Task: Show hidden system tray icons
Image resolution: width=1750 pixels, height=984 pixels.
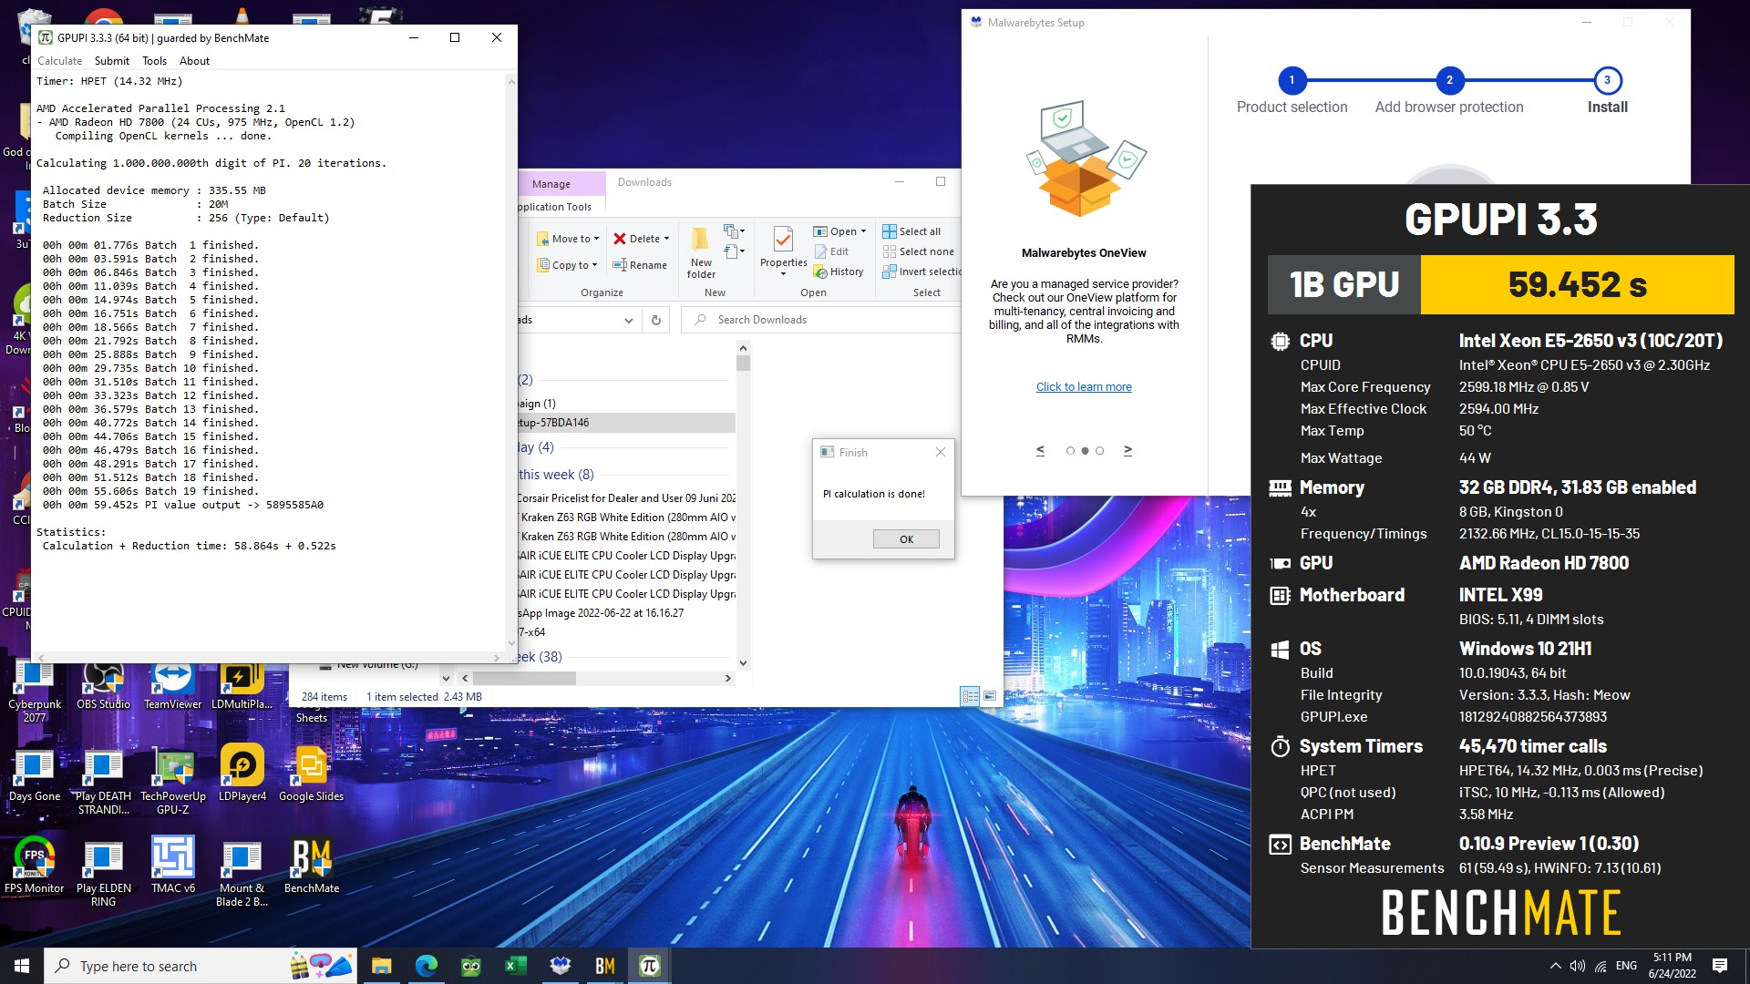Action: [x=1555, y=966]
